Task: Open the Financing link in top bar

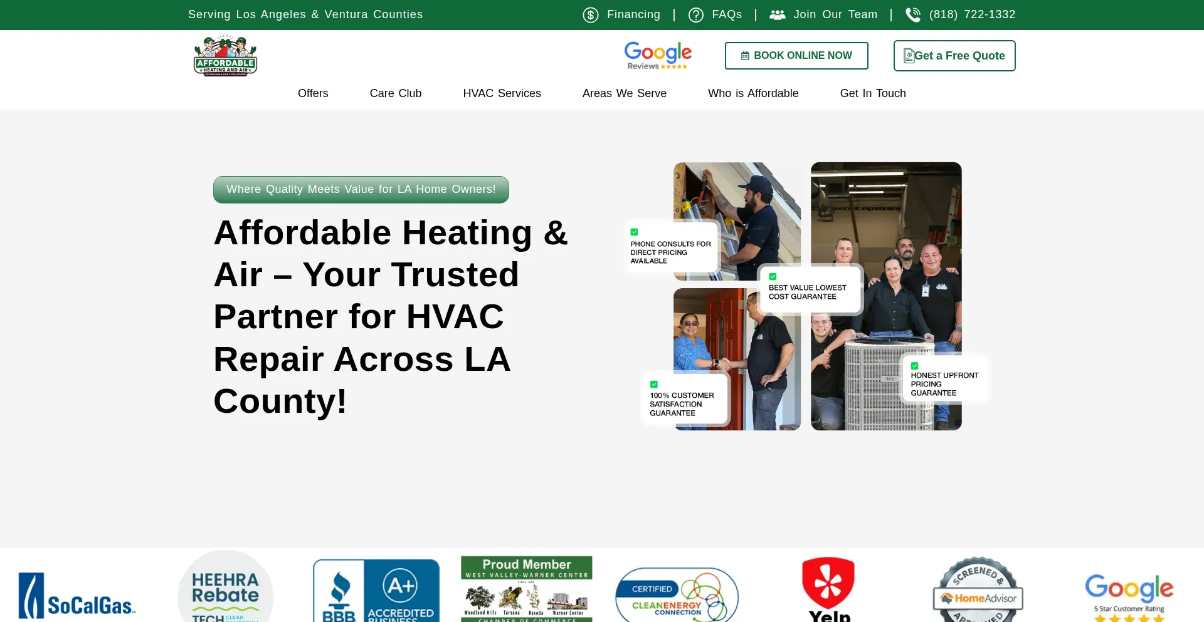Action: pyautogui.click(x=633, y=14)
